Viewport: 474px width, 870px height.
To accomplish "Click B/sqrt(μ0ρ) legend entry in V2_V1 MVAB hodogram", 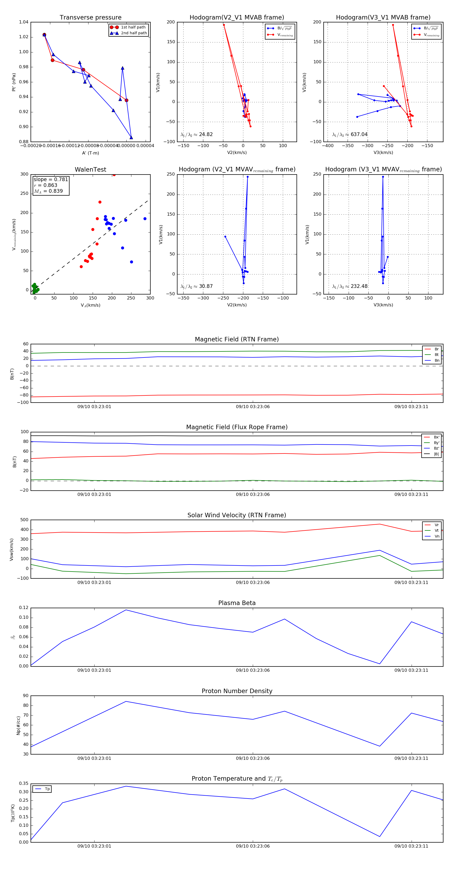I will click(280, 28).
